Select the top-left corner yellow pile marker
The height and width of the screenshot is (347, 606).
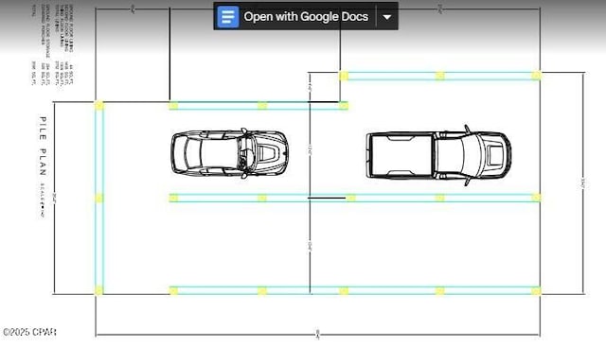[98, 105]
